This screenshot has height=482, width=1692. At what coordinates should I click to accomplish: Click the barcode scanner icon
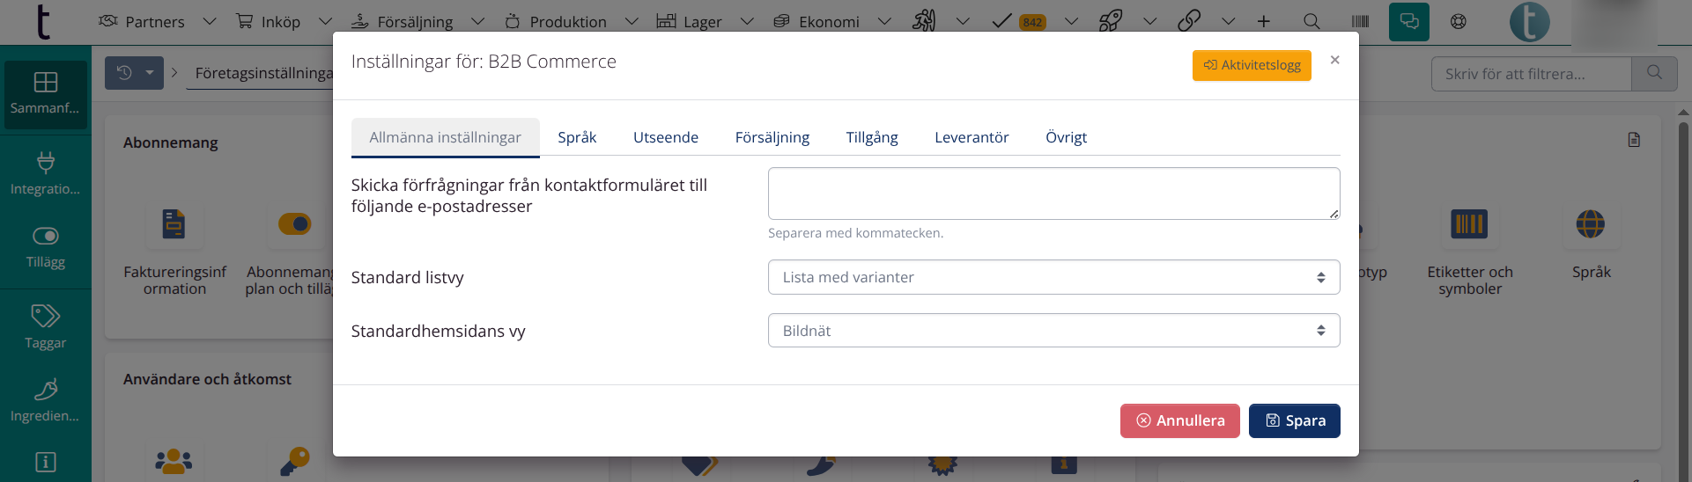click(x=1360, y=21)
